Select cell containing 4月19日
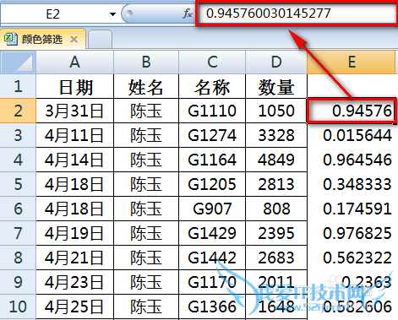 (75, 233)
